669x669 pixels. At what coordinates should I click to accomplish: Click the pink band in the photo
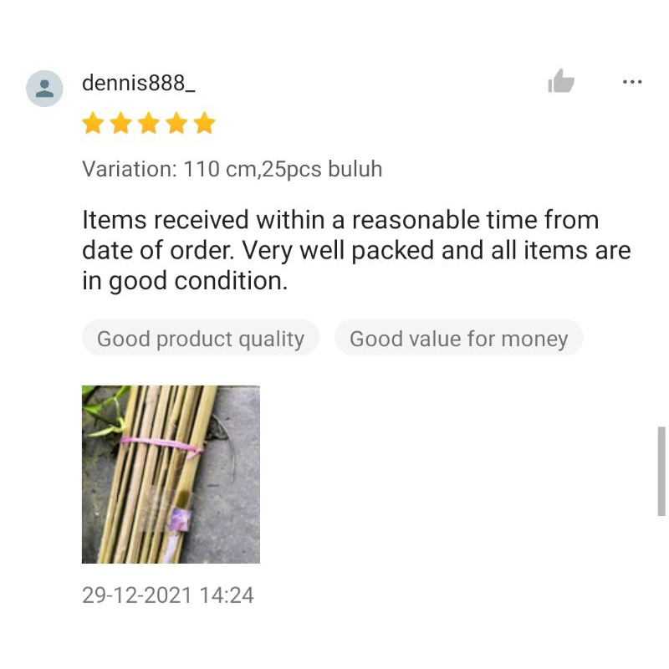pyautogui.click(x=163, y=446)
